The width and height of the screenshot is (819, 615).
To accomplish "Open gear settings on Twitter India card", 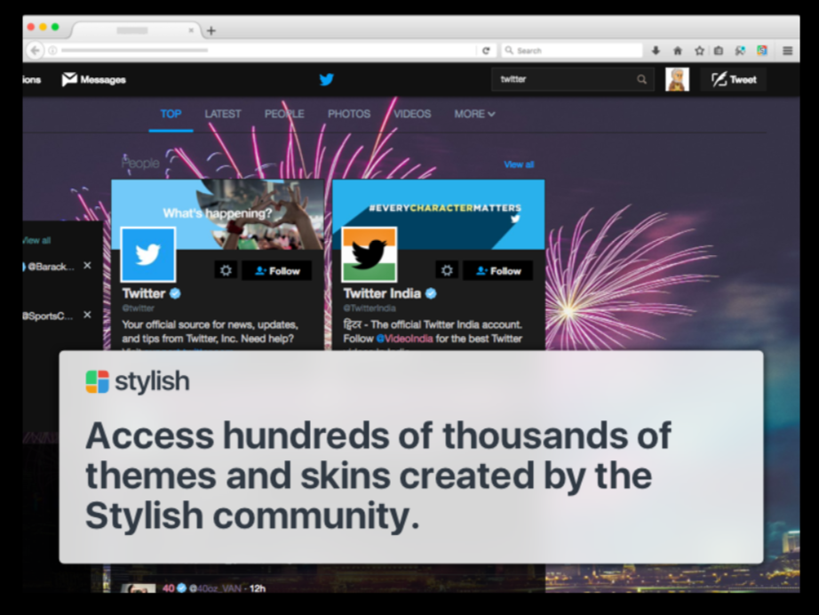I will (x=447, y=271).
